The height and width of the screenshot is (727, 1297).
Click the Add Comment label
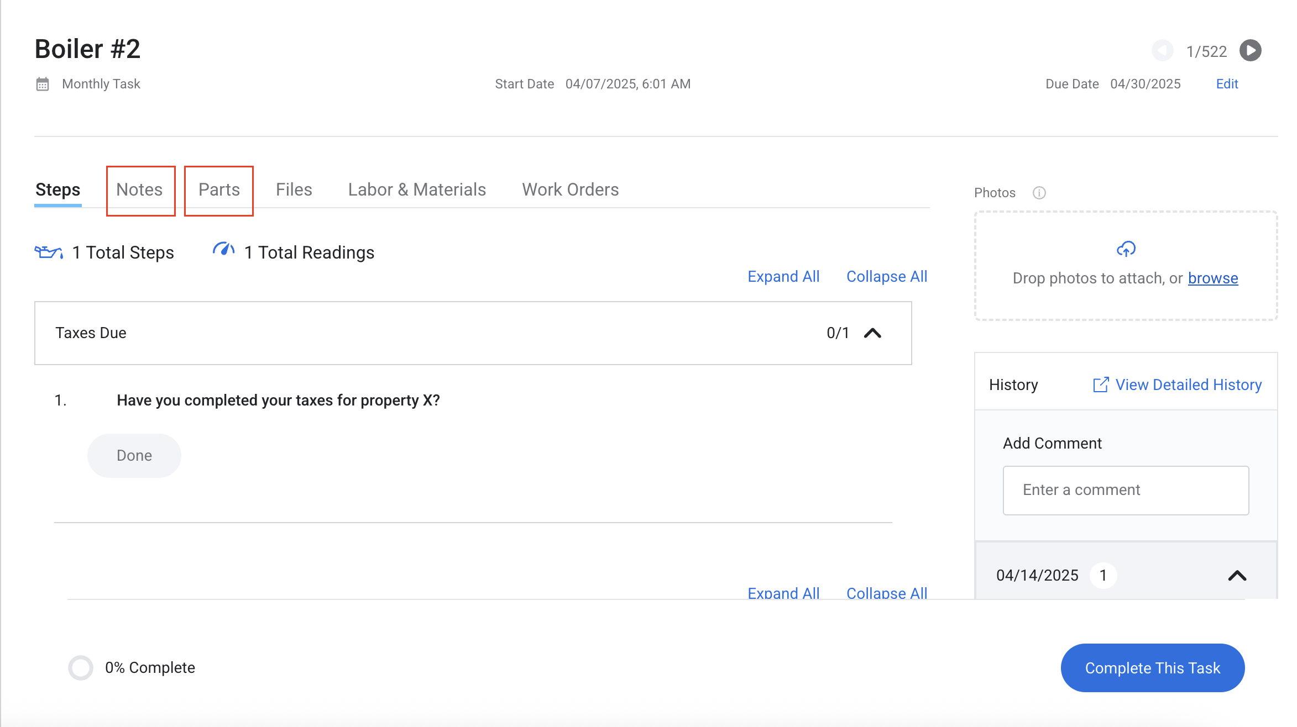coord(1052,444)
